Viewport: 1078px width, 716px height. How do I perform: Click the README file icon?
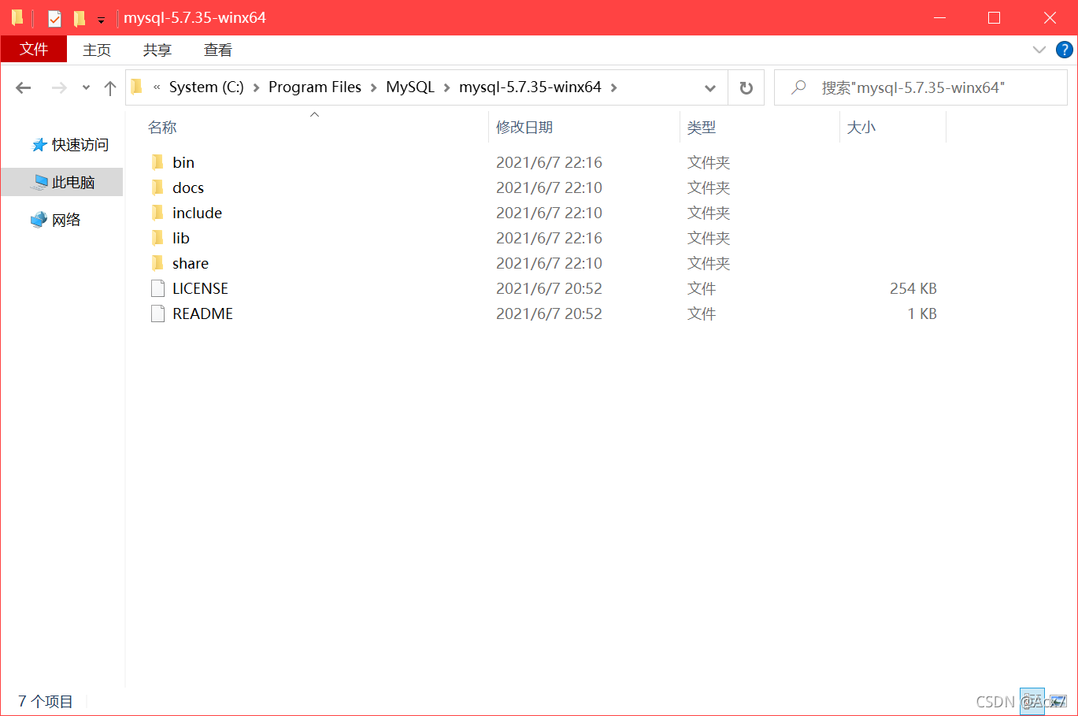(x=157, y=313)
